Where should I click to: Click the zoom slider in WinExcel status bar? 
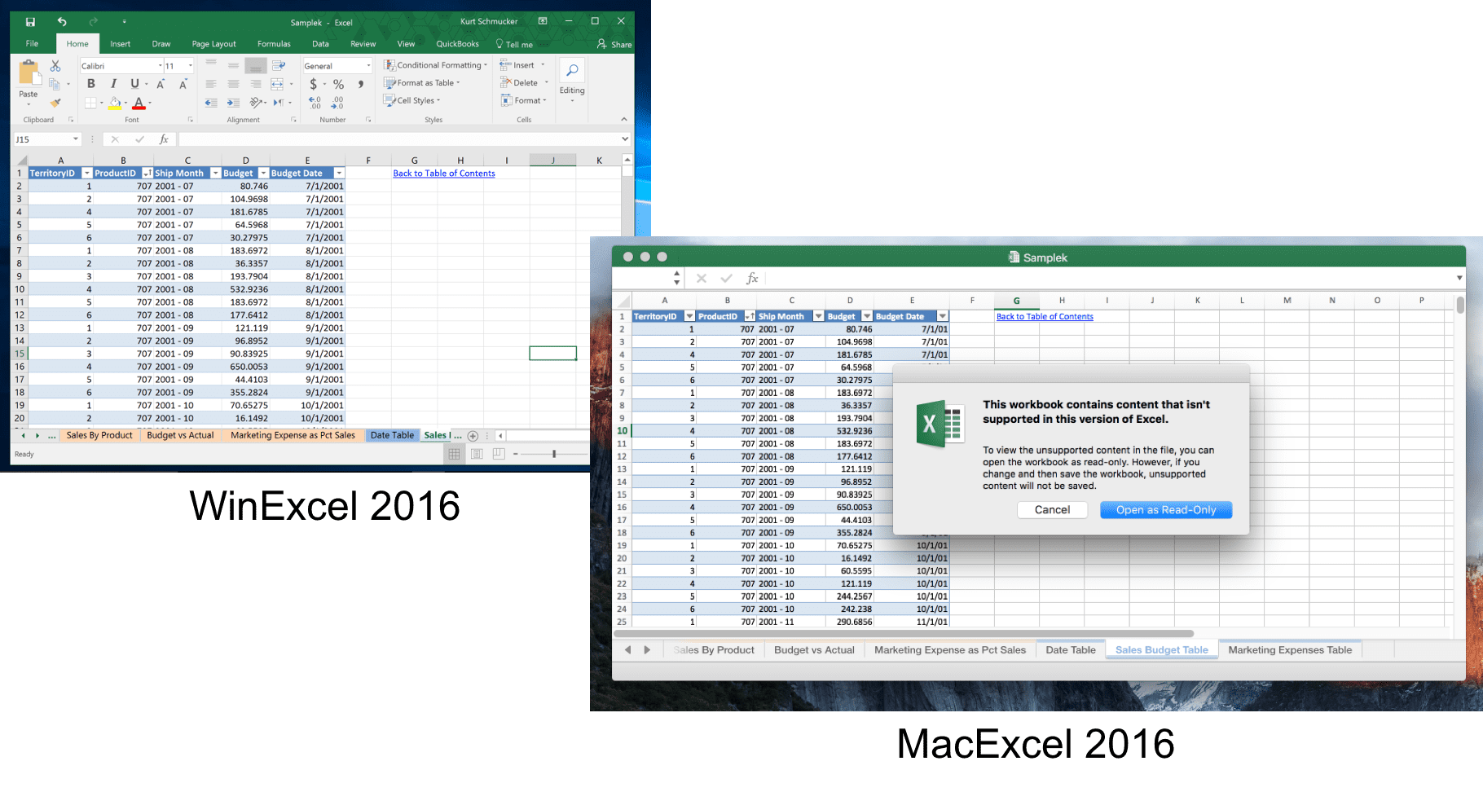(x=554, y=454)
